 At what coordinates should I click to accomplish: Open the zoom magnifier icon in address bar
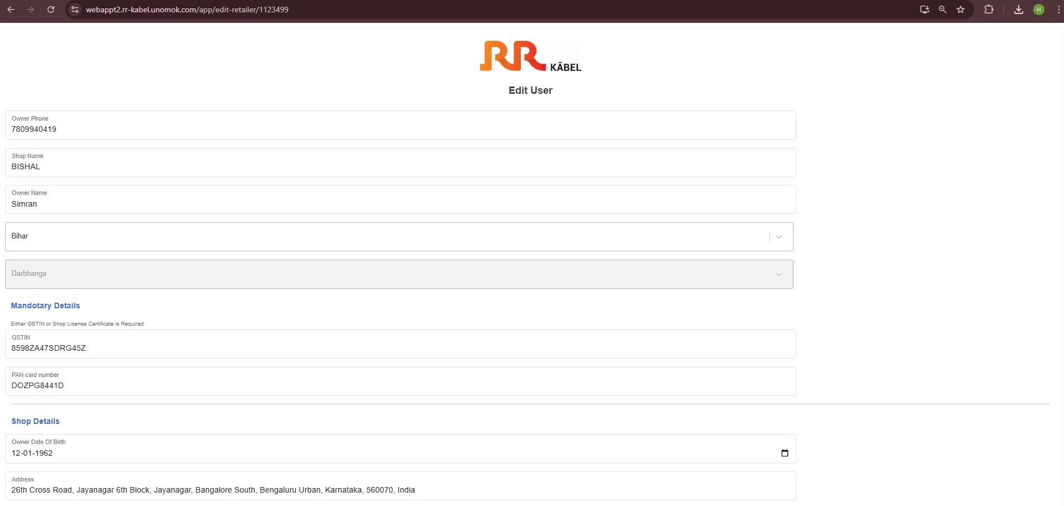(942, 9)
